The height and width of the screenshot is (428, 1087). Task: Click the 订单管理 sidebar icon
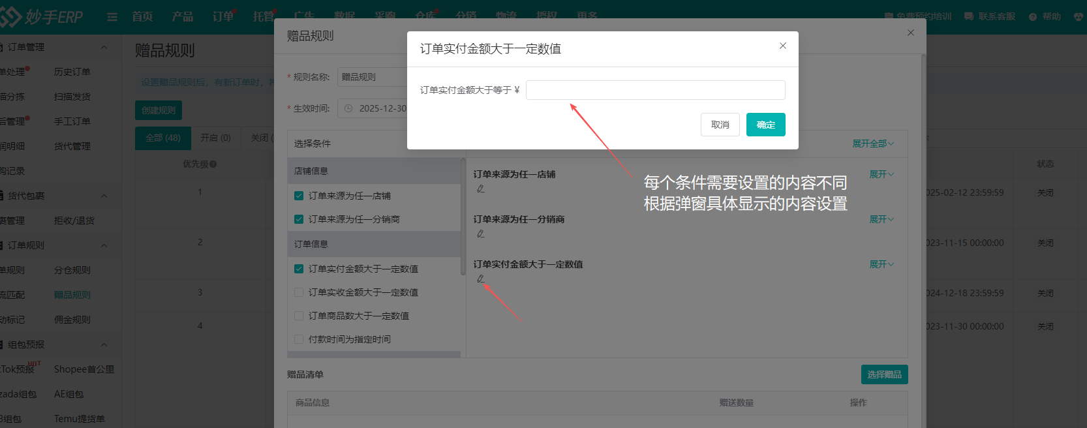[2, 47]
